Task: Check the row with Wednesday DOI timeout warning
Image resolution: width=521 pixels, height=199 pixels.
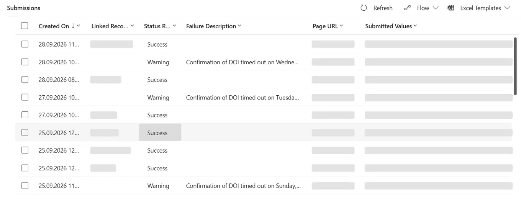Action: pos(25,62)
